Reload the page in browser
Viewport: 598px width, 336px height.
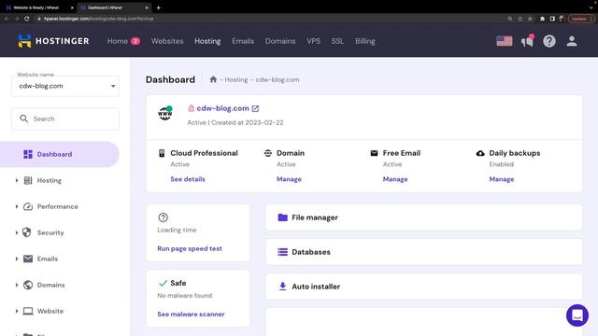27,19
